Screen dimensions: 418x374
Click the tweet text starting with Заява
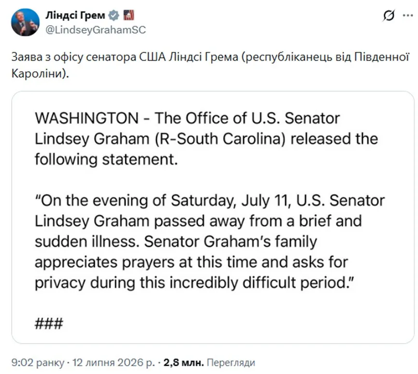tap(210, 65)
